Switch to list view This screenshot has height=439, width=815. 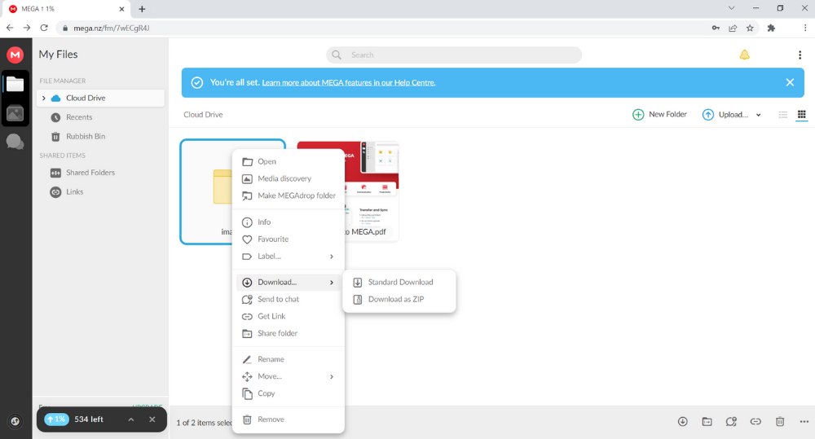[x=782, y=115]
